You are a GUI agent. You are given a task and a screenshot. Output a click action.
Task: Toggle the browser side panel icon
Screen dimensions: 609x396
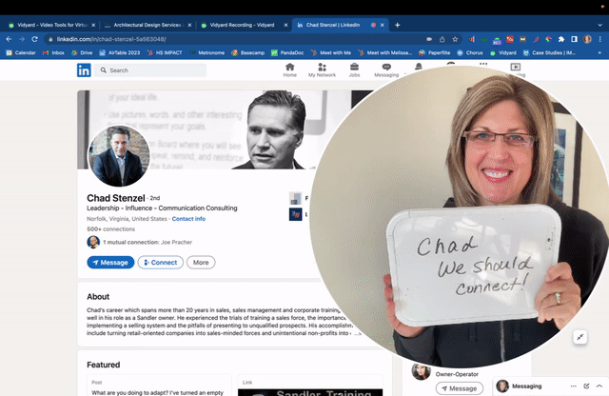574,39
